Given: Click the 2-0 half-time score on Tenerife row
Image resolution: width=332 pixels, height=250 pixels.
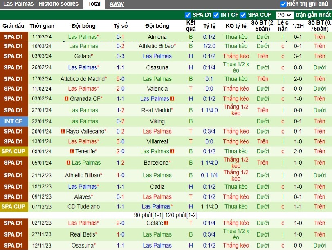Looking at the screenshot, I should pos(298,151).
